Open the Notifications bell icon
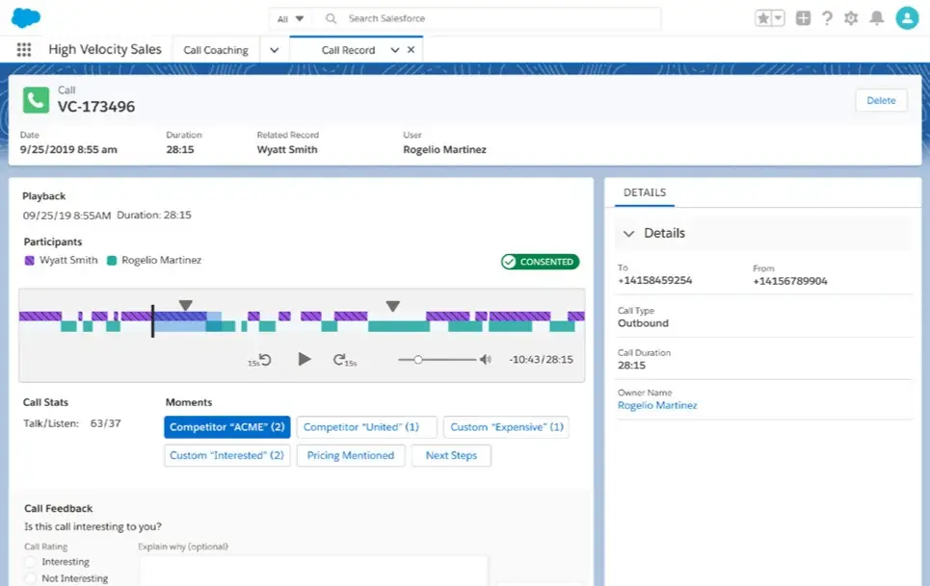Image resolution: width=930 pixels, height=586 pixels. 877,18
